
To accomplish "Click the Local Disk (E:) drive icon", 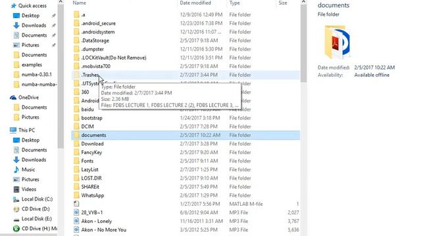I will point(16,219).
